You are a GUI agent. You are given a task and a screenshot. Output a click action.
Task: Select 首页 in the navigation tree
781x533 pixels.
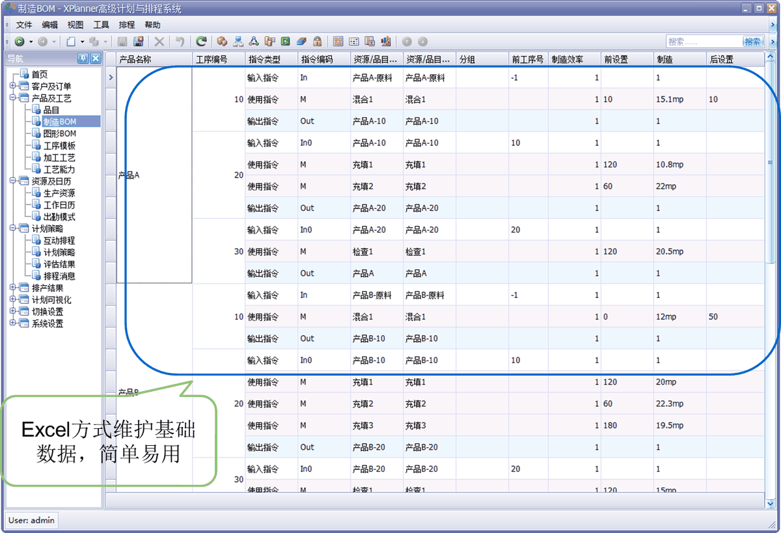[39, 74]
